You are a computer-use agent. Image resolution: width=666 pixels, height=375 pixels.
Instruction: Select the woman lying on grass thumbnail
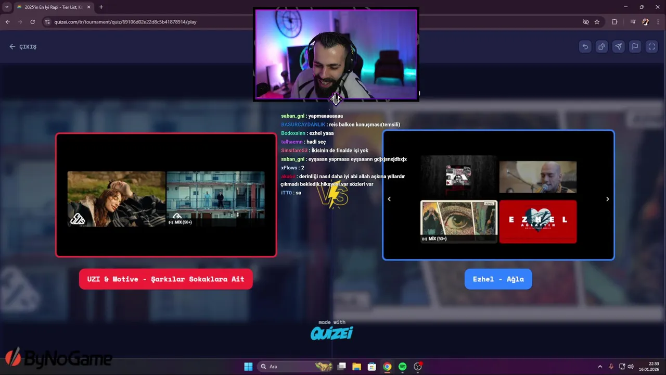click(x=116, y=199)
